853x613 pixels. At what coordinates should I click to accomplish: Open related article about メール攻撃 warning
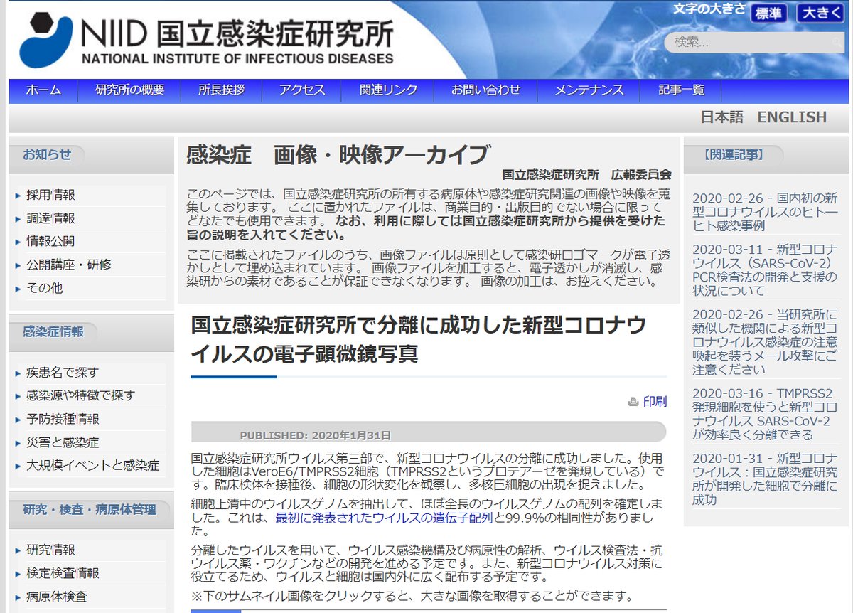point(765,342)
